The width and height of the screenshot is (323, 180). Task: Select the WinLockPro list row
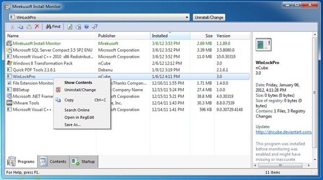coord(128,76)
